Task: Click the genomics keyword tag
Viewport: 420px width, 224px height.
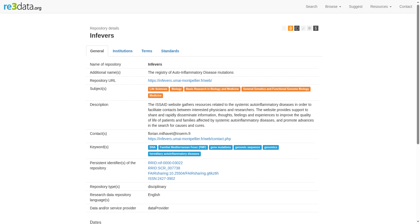Action: (271, 147)
